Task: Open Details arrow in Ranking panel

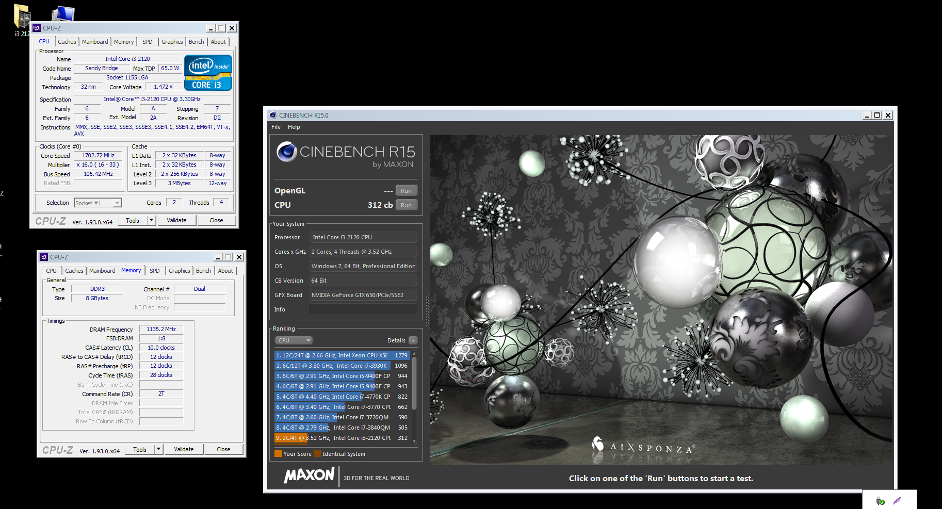Action: (413, 340)
